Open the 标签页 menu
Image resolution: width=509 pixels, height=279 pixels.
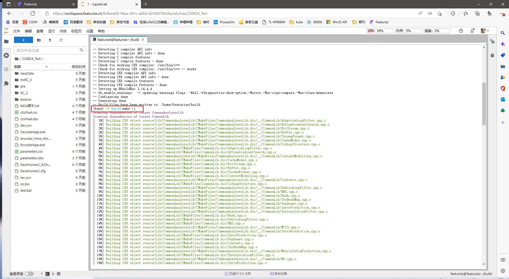(x=76, y=31)
